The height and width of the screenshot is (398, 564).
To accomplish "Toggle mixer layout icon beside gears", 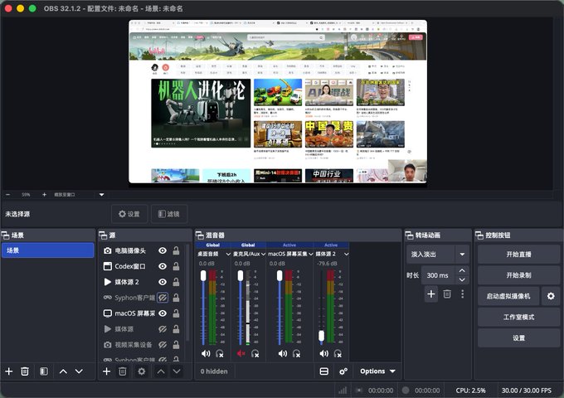I will 323,371.
